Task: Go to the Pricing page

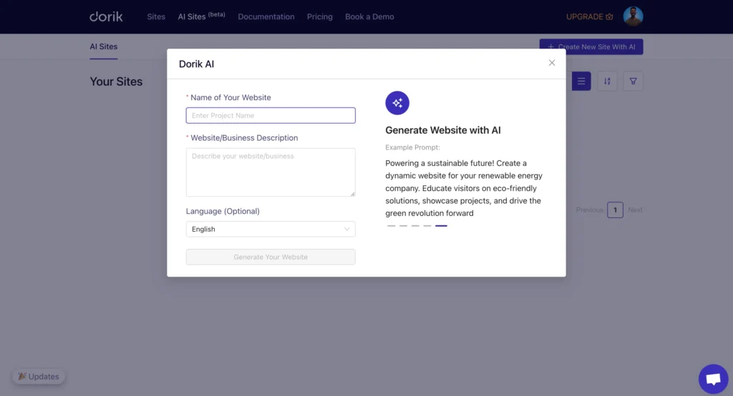Action: click(x=320, y=17)
